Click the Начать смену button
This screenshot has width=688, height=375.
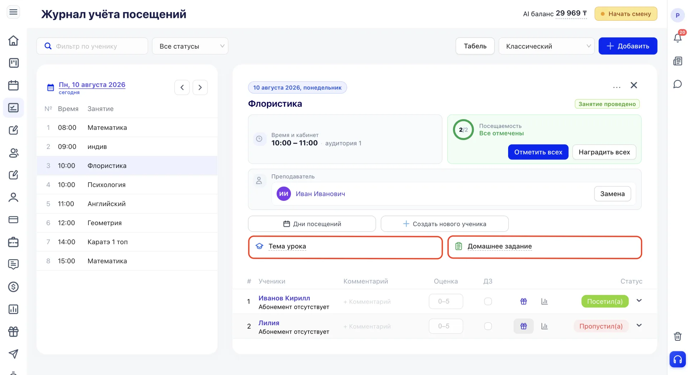626,14
